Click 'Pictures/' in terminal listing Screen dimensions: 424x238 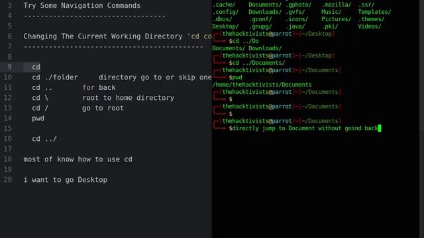[x=336, y=19]
